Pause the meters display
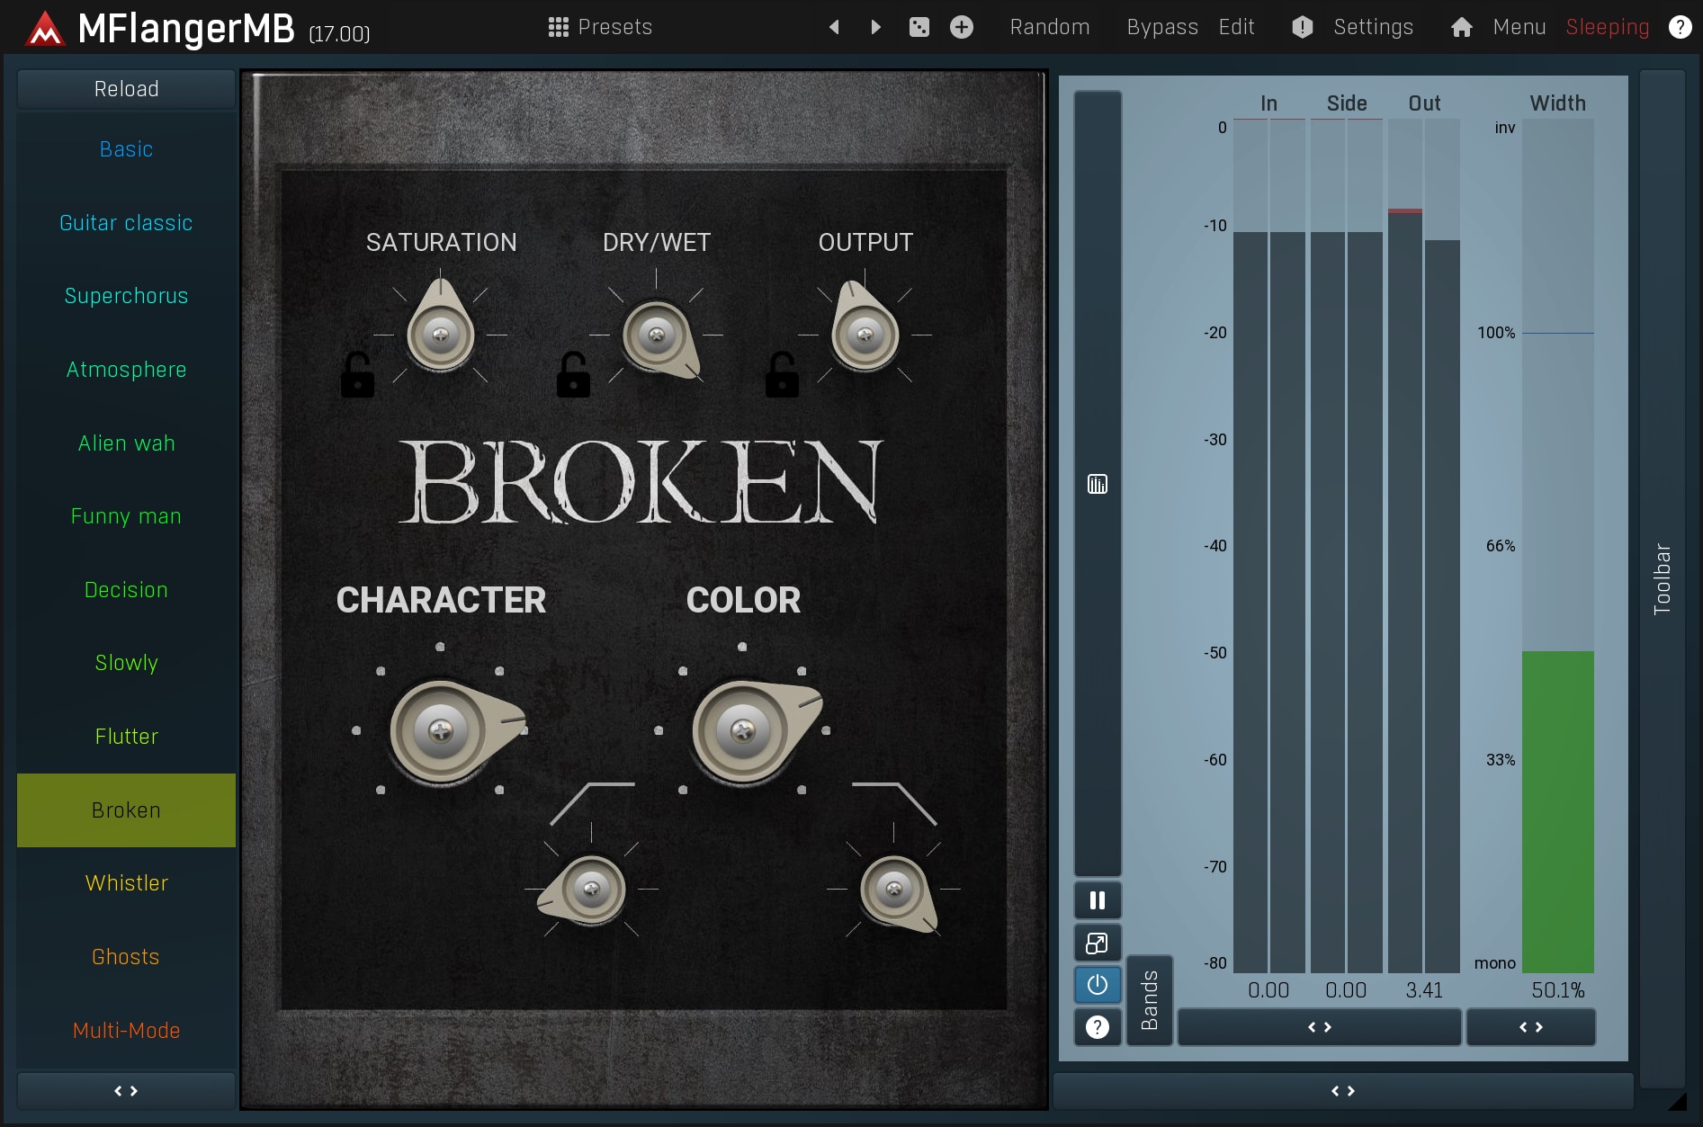Screen dimensions: 1703x1127 point(1097,900)
